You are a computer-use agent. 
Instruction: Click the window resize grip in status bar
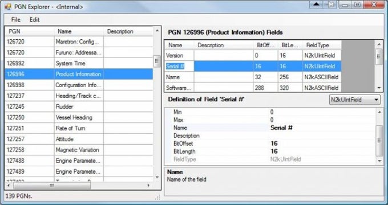158,197
